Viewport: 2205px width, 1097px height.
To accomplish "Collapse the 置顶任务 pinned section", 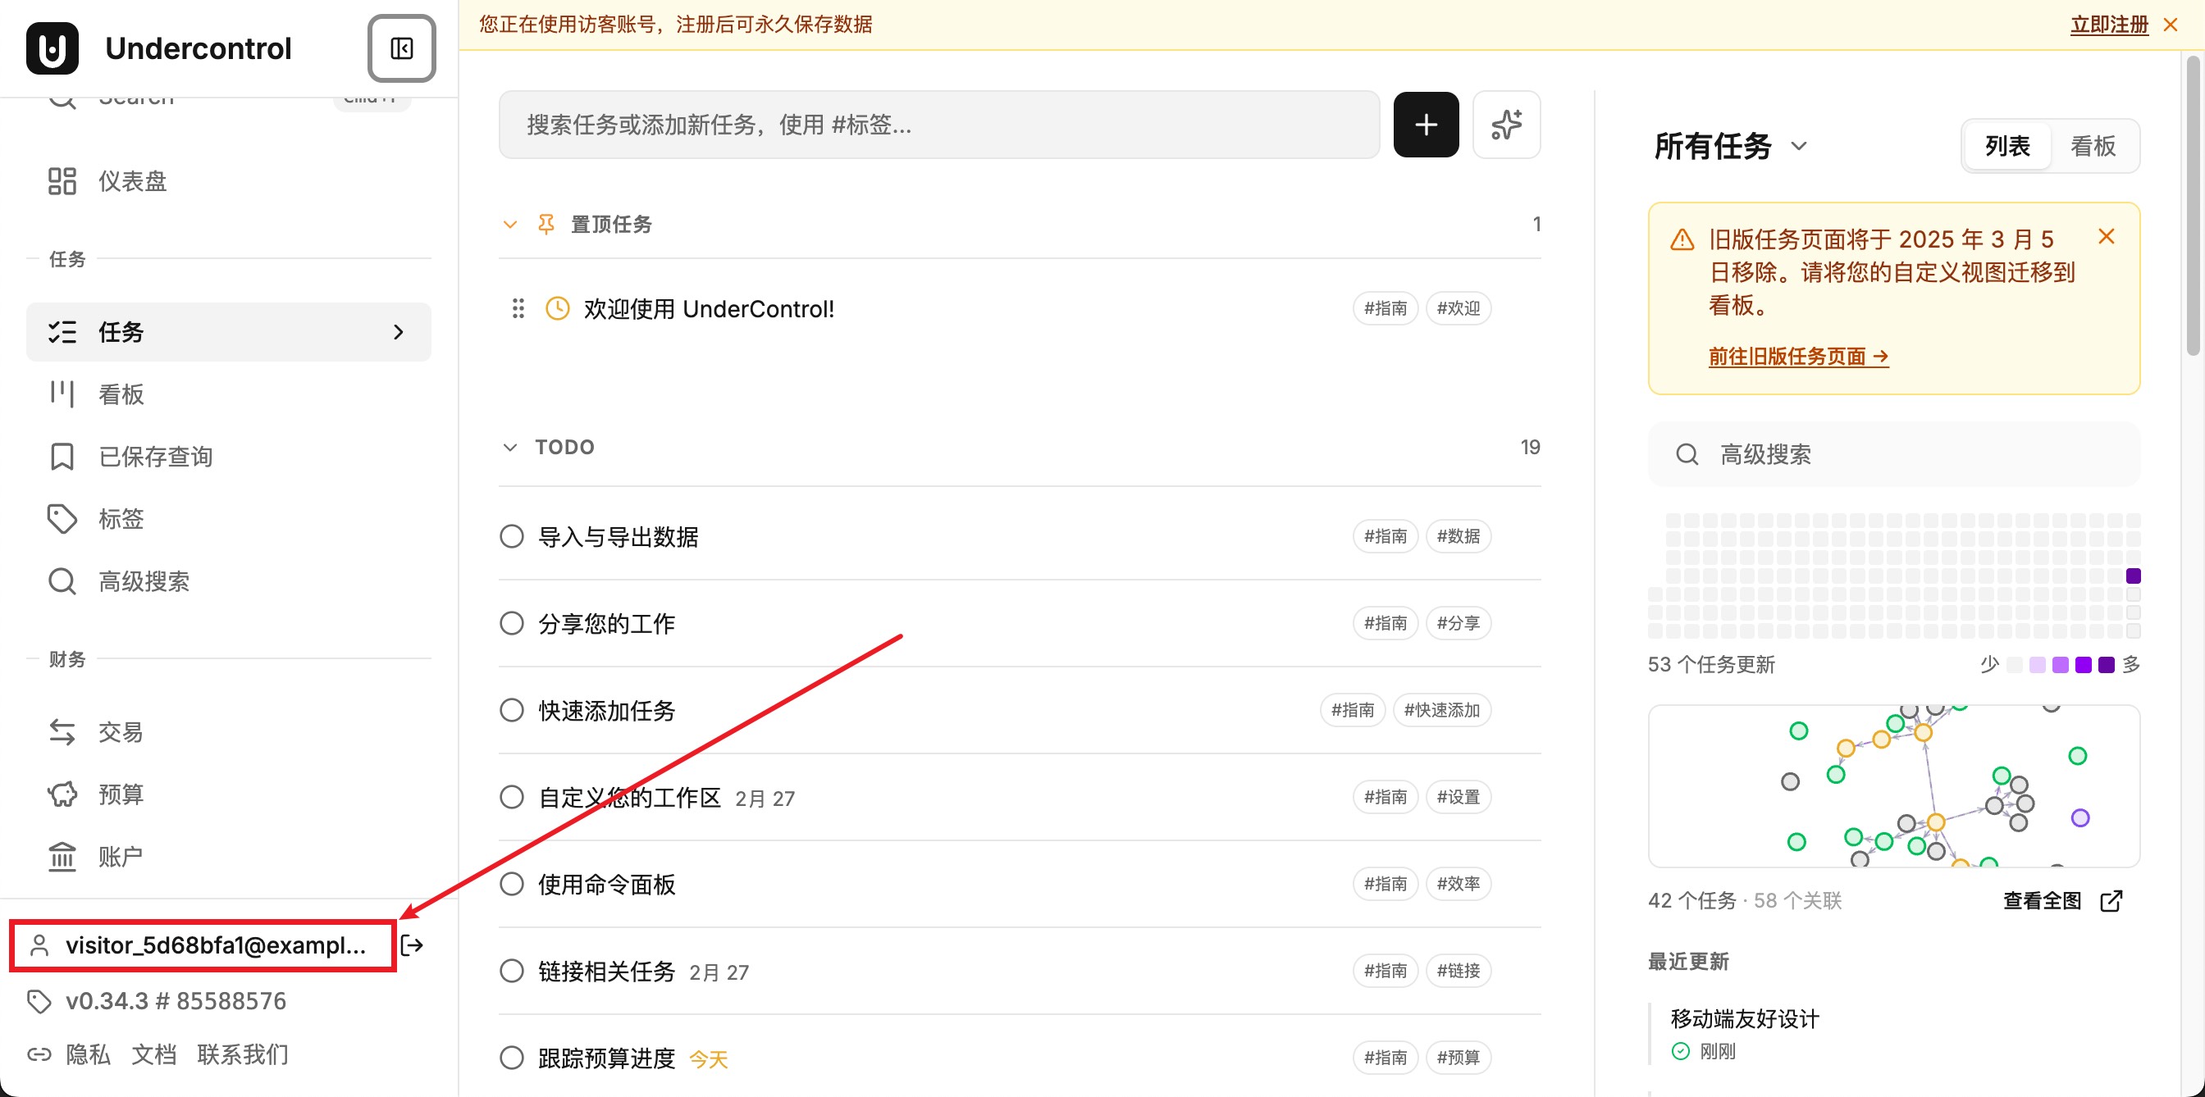I will tap(510, 224).
